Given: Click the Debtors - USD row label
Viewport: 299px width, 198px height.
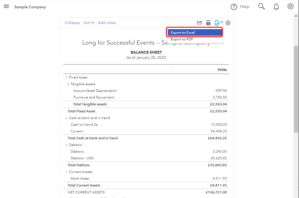Looking at the screenshot, I should point(82,158).
